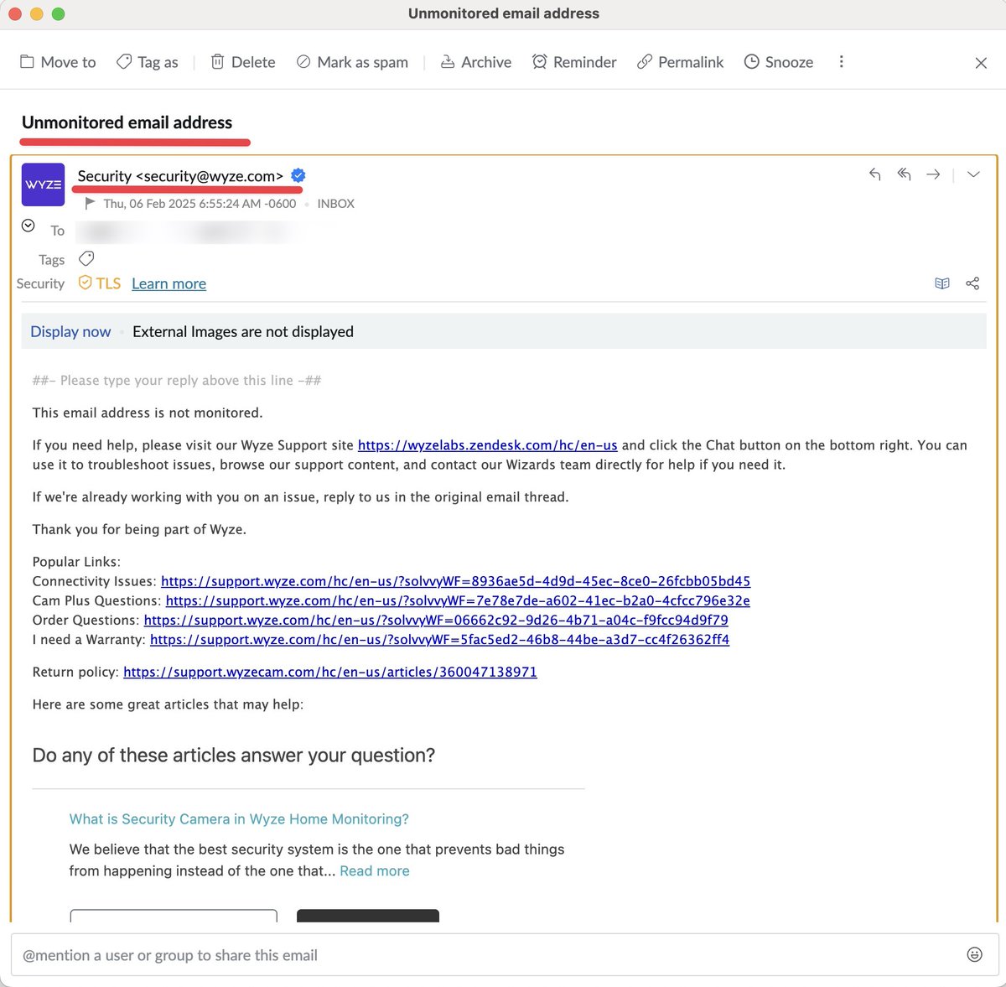Open the Learn more security link
The width and height of the screenshot is (1006, 987).
click(x=169, y=283)
